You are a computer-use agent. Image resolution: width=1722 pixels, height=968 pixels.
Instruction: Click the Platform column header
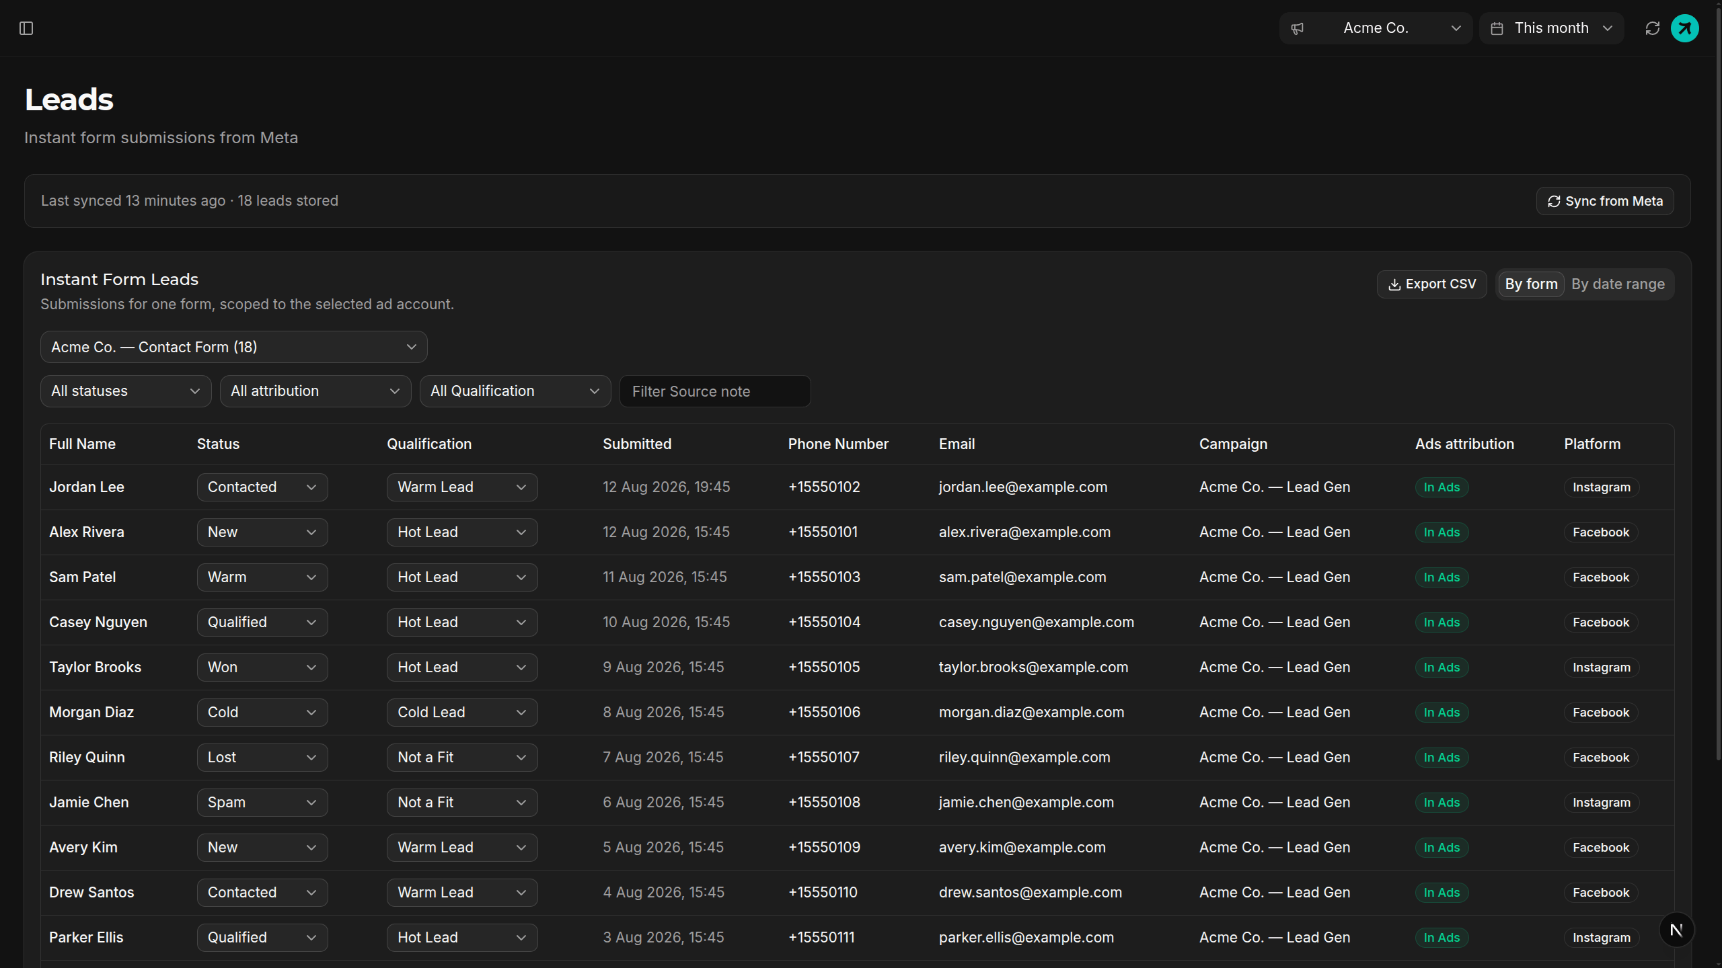[x=1592, y=444]
